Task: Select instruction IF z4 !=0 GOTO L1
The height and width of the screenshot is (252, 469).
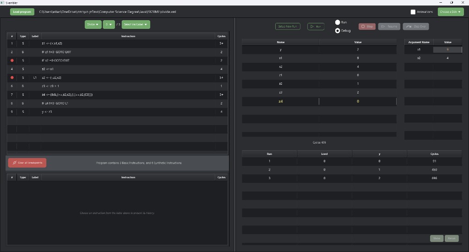Action: coord(117,103)
